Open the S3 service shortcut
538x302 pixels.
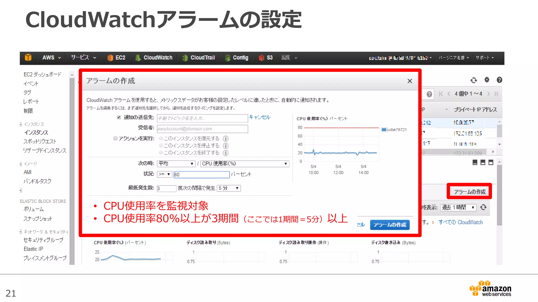coord(266,58)
